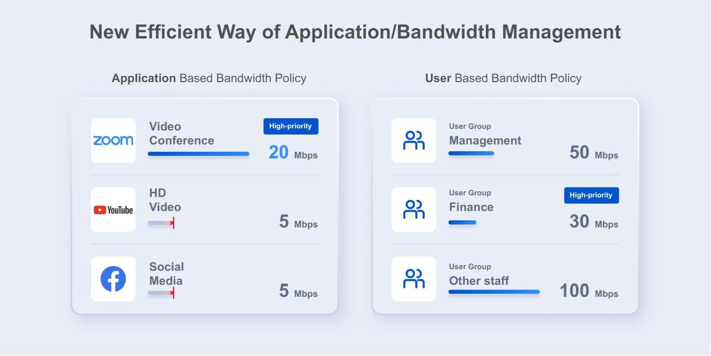
Task: Click the Video Conference label
Action: pyautogui.click(x=181, y=134)
